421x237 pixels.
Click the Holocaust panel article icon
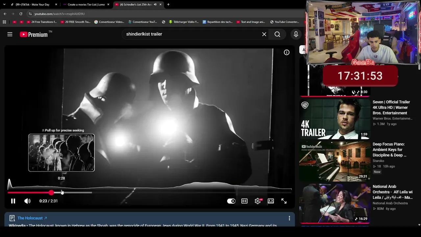12,218
